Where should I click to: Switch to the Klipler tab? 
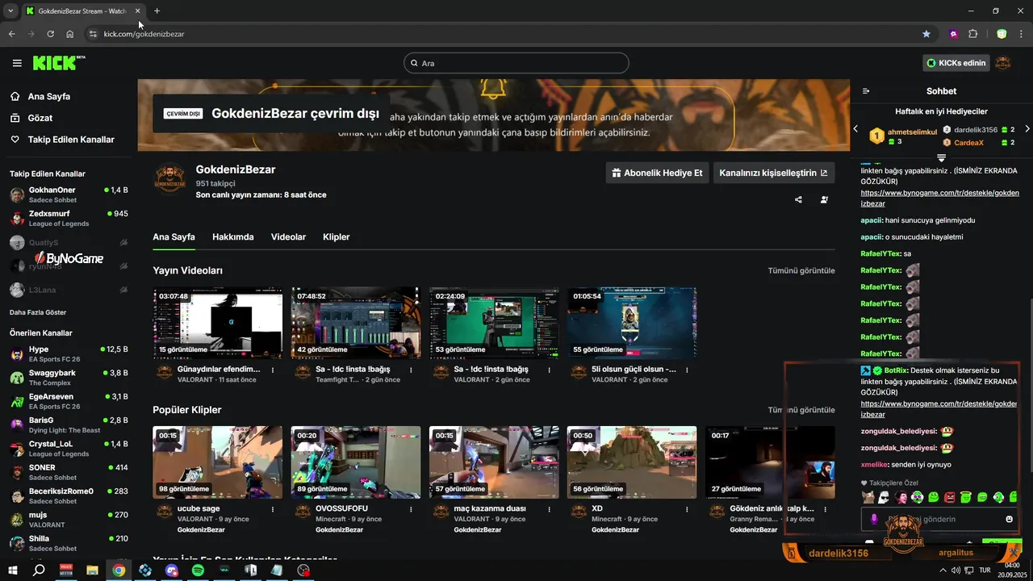tap(337, 237)
